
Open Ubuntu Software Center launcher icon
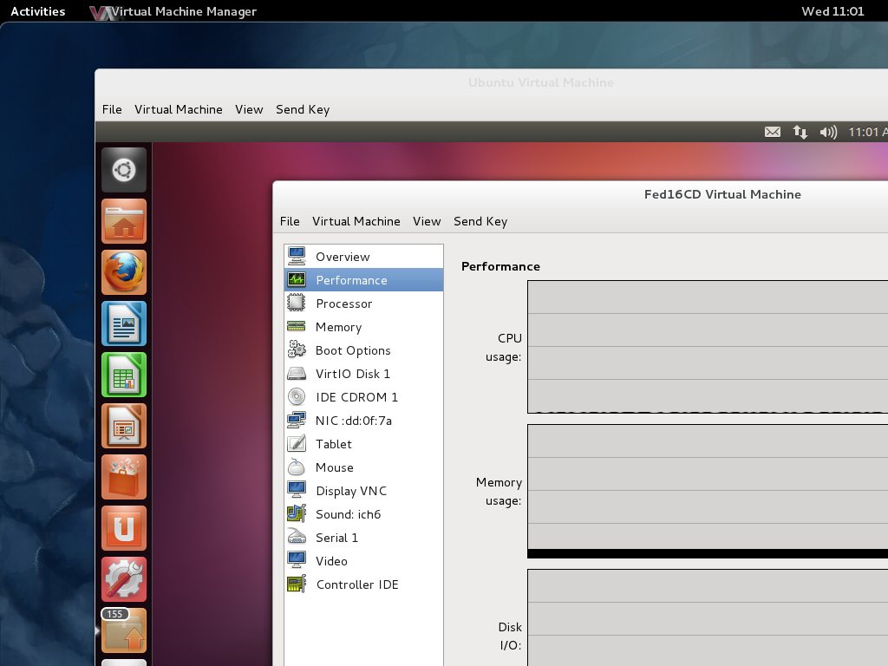124,477
